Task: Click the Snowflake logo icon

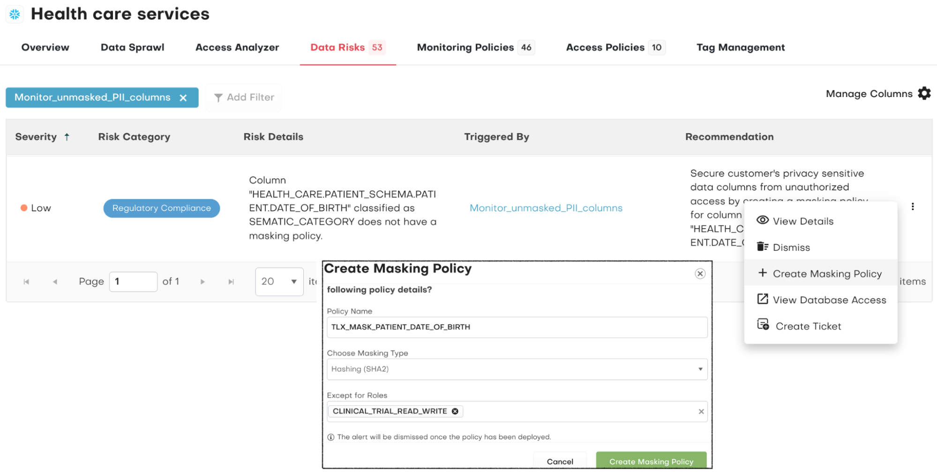Action: coord(15,14)
